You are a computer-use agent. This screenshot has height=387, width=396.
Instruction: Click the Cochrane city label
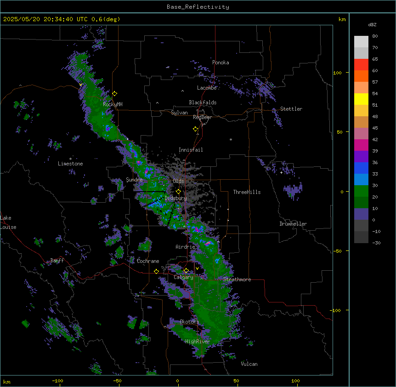tap(148, 261)
